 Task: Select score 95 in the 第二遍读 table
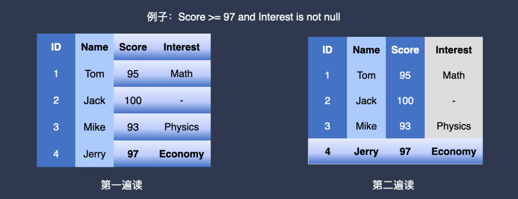click(x=405, y=75)
